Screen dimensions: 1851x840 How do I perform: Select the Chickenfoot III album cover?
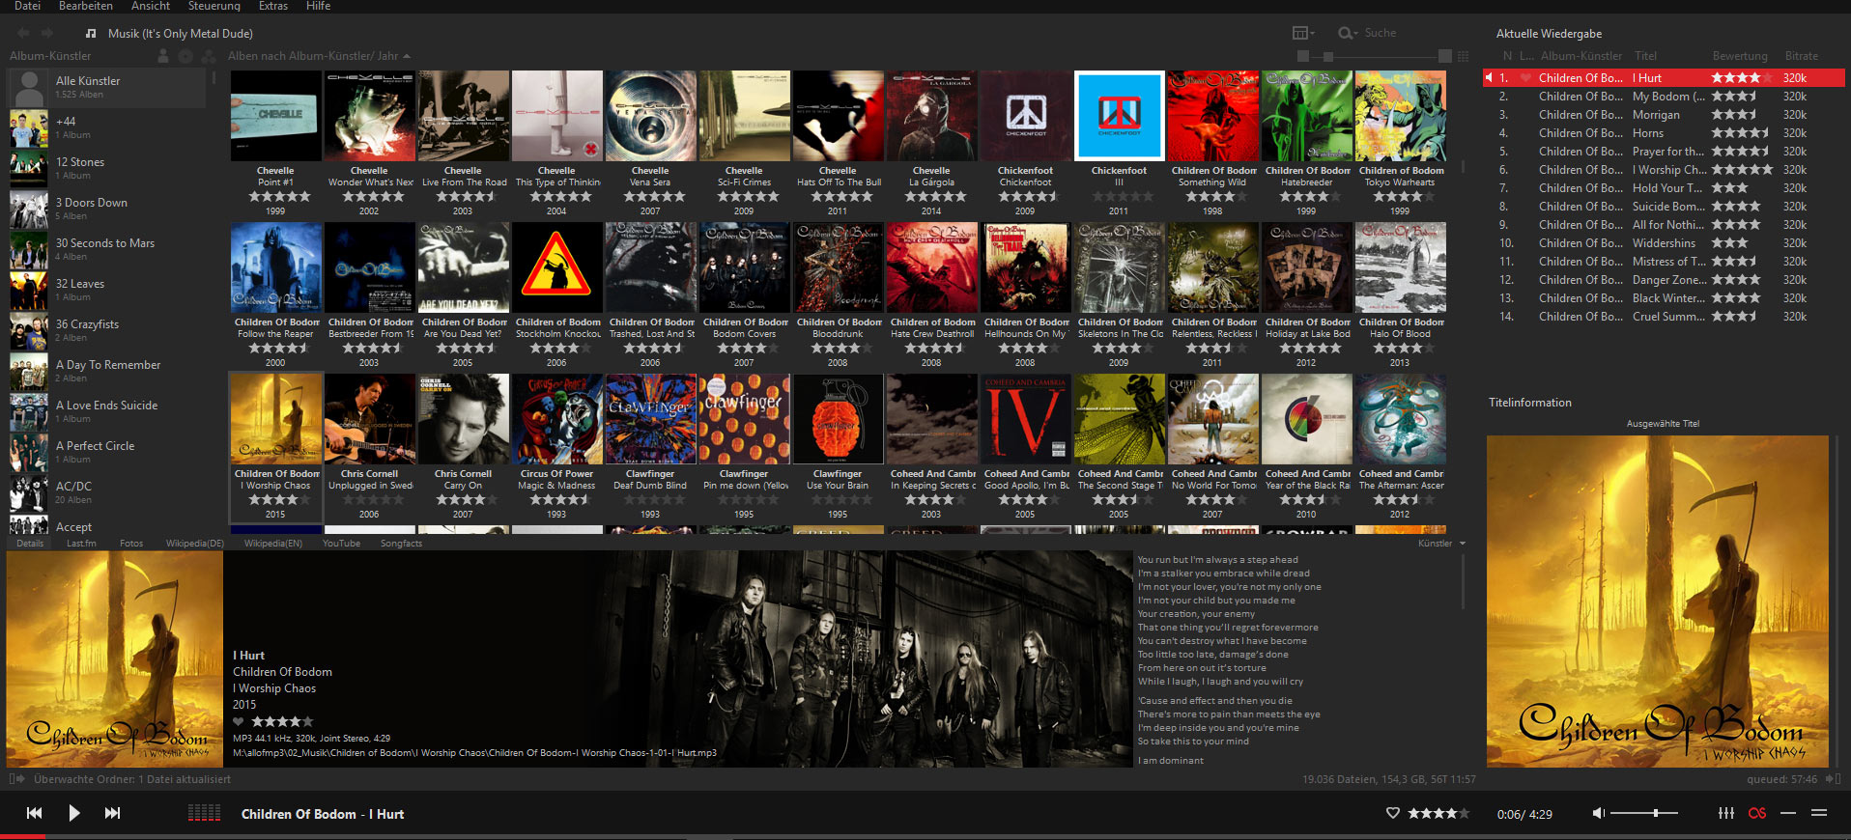[1119, 115]
